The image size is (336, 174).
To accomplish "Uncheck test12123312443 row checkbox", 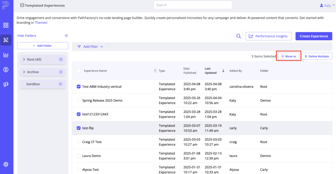I will coord(79,114).
